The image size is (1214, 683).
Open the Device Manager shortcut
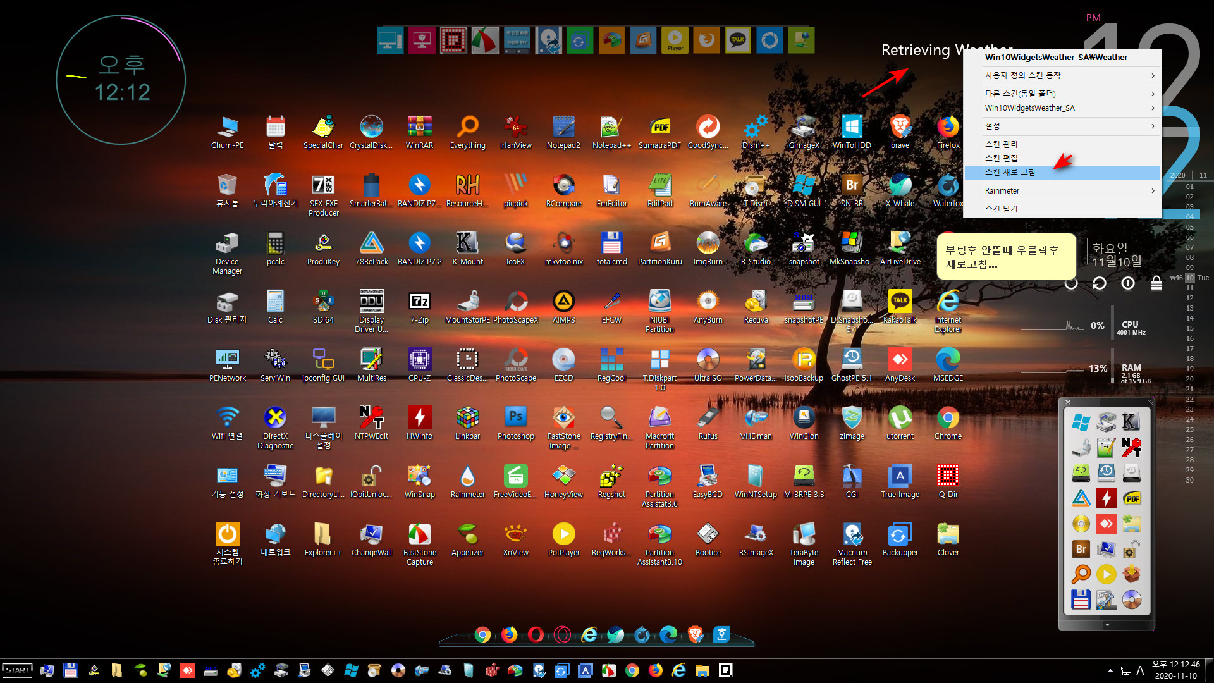(227, 253)
